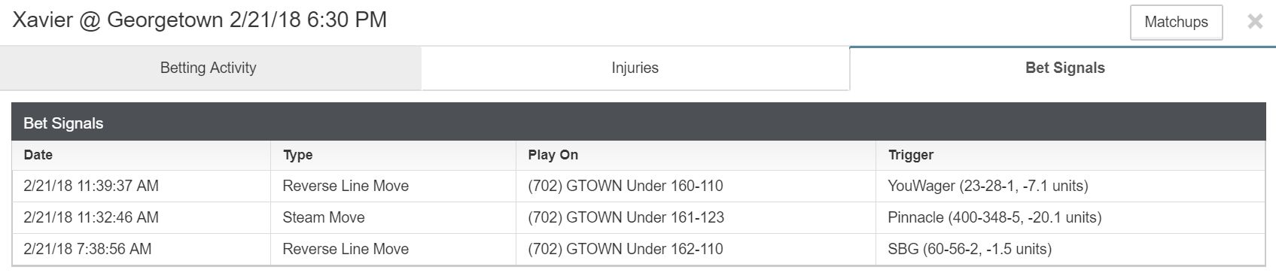Screen dimensions: 1276x279
Task: Select the 11:32:46 AM date cell
Action: point(142,217)
